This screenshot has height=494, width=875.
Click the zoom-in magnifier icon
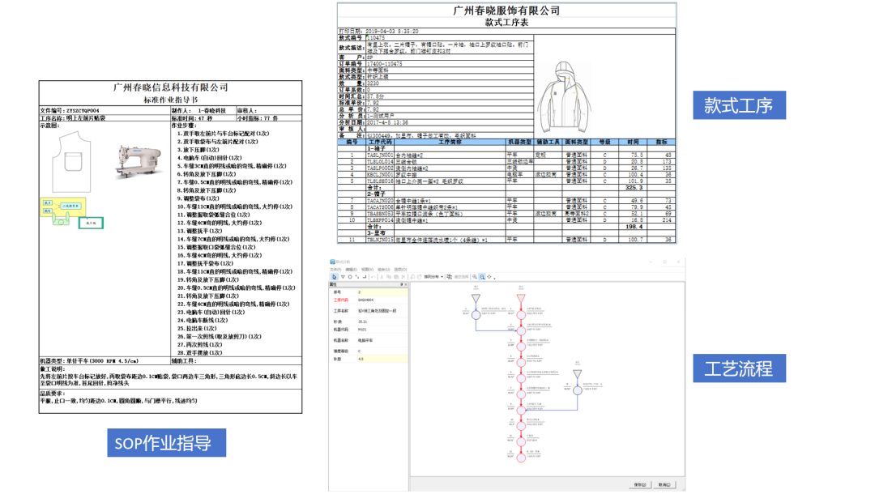(474, 277)
